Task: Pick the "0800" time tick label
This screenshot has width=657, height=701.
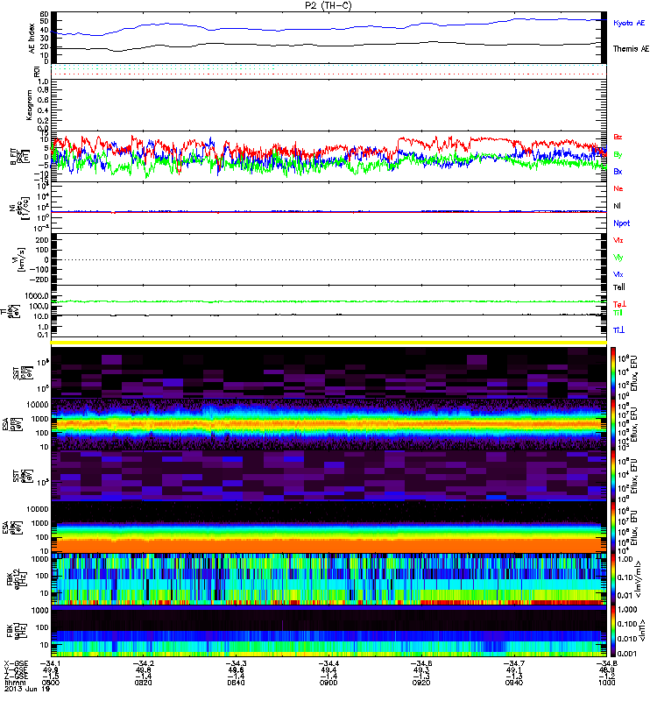Action: tap(51, 683)
